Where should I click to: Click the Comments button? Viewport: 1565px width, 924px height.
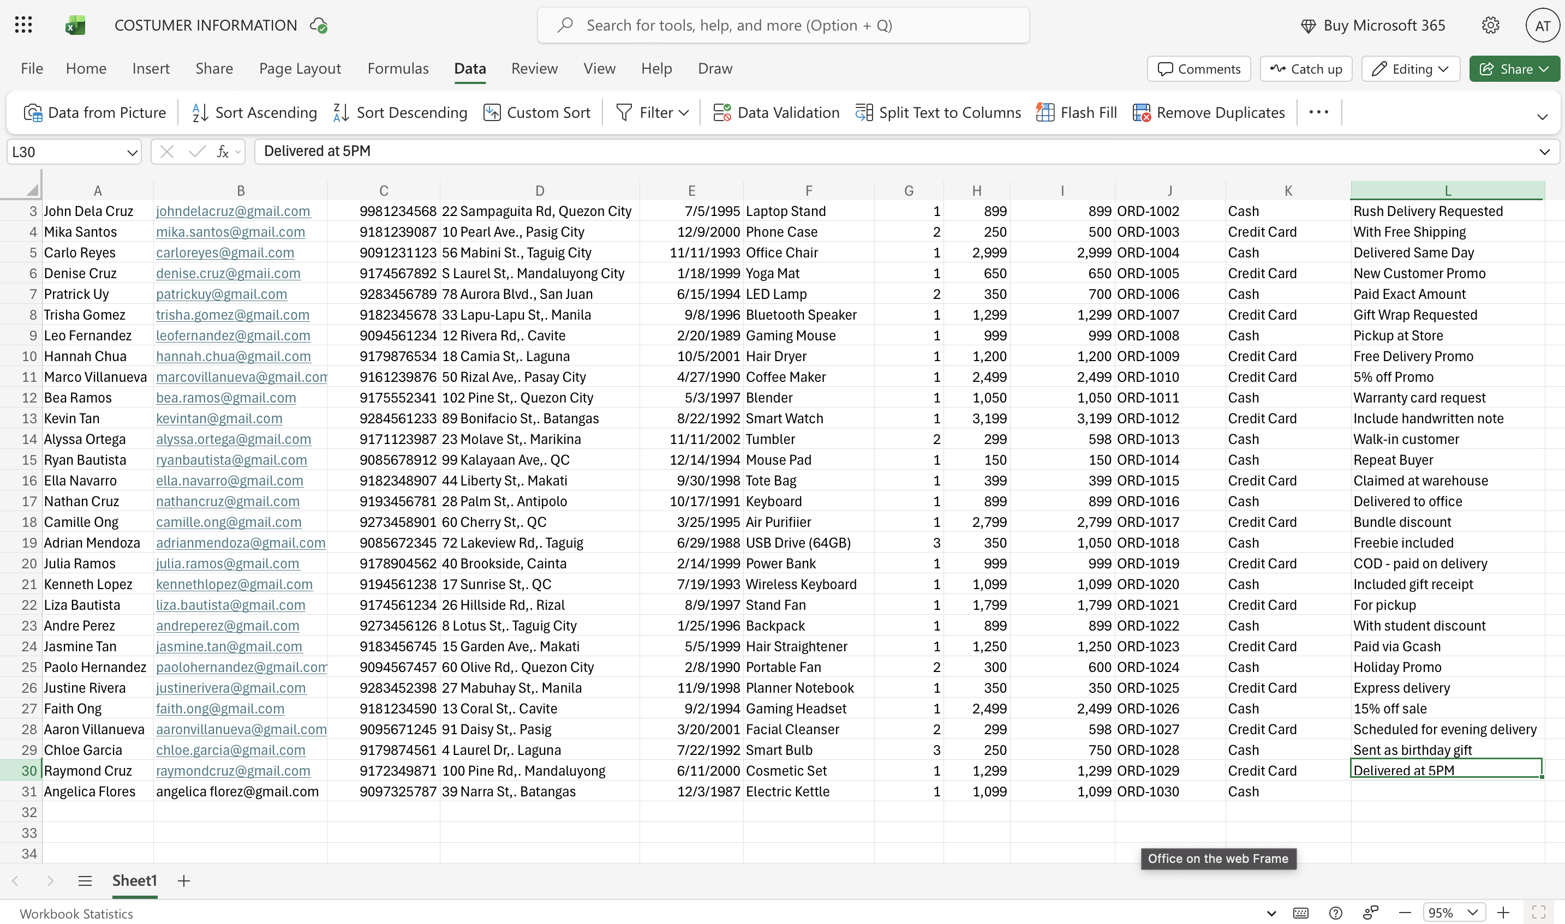point(1199,69)
